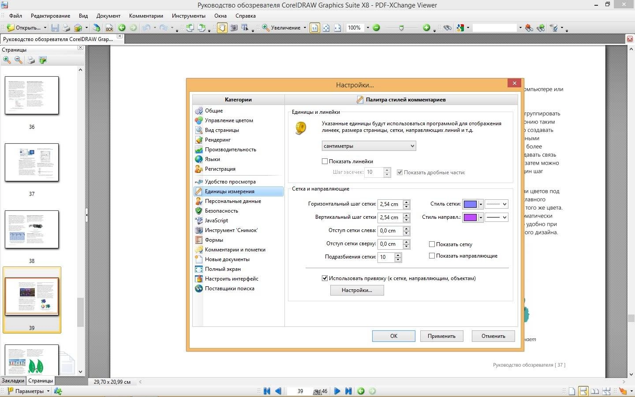Open the 'Инструменты' menu
635x397 pixels.
pyautogui.click(x=189, y=16)
